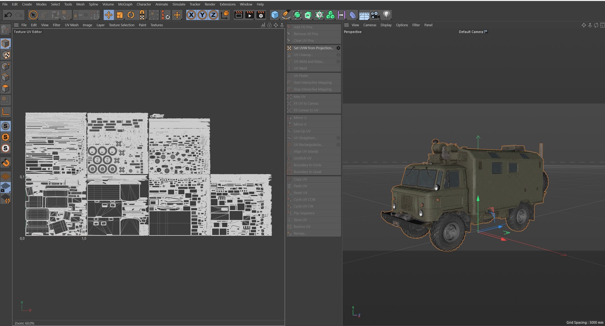Toggle X axis lock
This screenshot has width=605, height=326.
[x=191, y=15]
